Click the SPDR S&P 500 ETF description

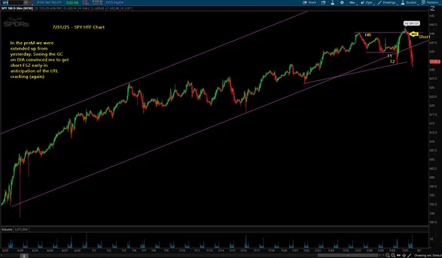49,3
